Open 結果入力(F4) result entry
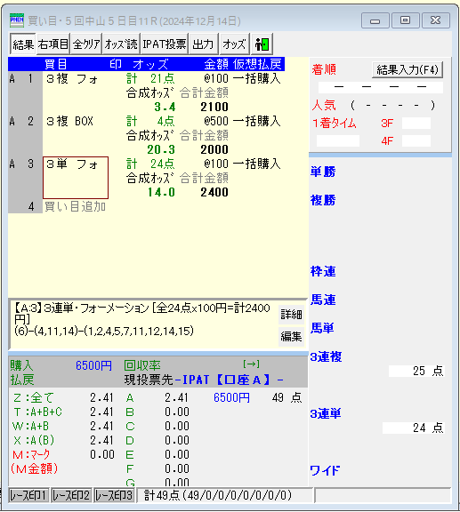Screen dimensions: 460x512 click(x=408, y=69)
